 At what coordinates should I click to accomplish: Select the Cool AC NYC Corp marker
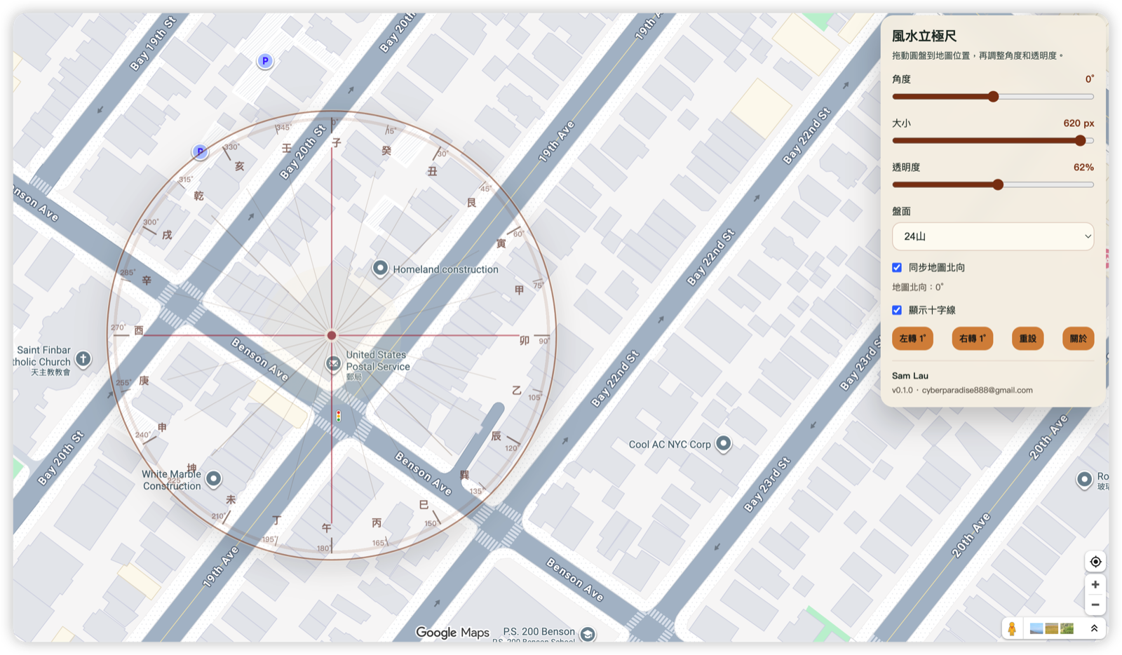(723, 443)
